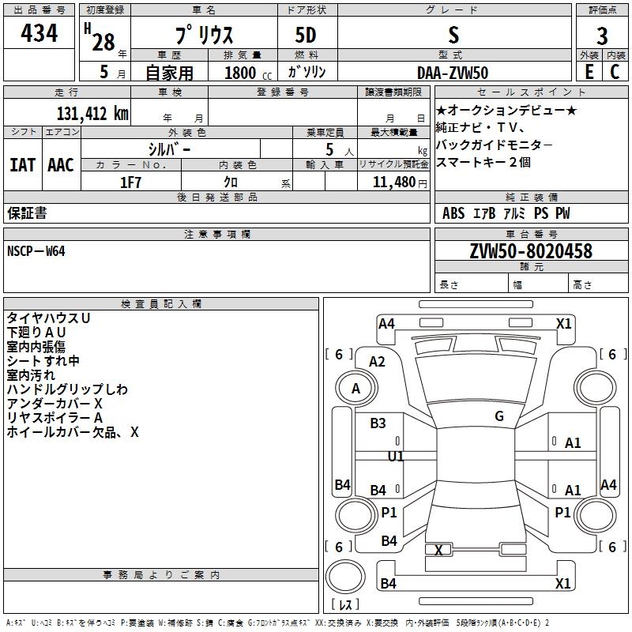The height and width of the screenshot is (632, 632).
Task: Click the 純正ナビ・TV sales point line
Action: click(480, 127)
